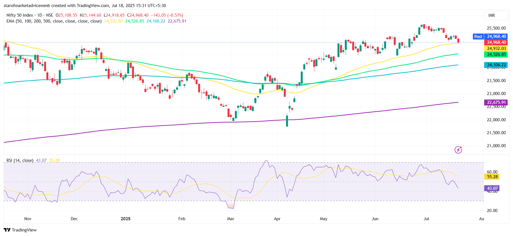513x236 pixels.
Task: Click the Mar label on time axis
Action: pos(231,219)
